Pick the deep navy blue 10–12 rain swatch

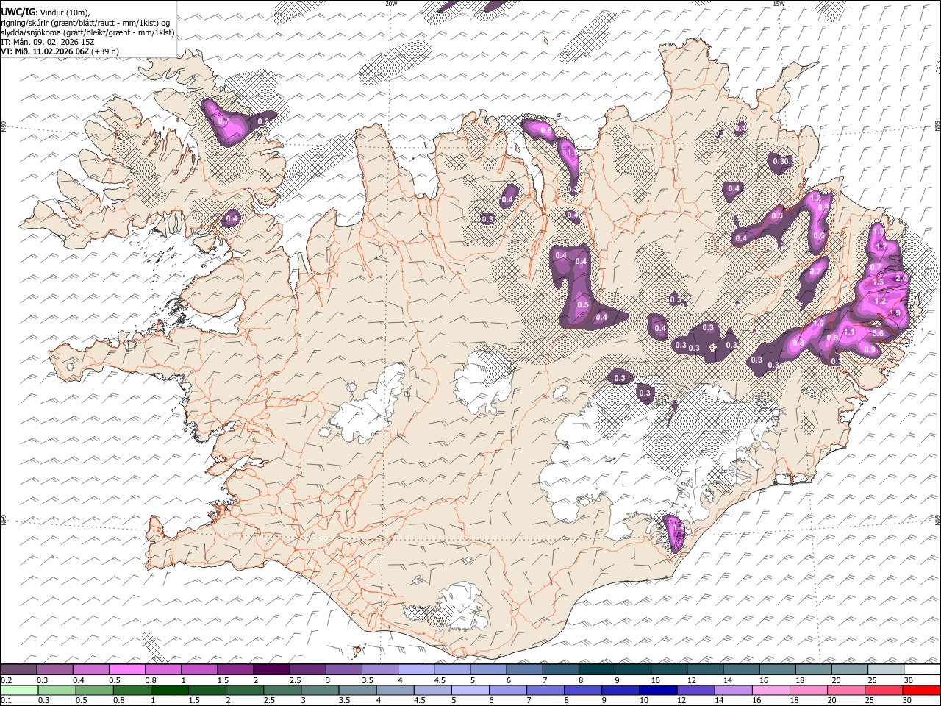[658, 690]
